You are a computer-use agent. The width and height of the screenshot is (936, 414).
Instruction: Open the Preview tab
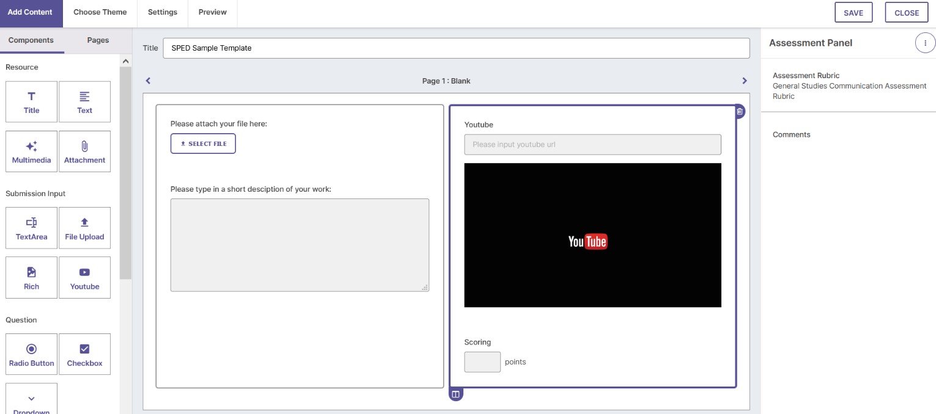point(213,12)
